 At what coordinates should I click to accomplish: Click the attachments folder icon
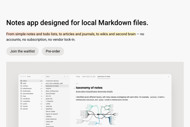(21, 88)
